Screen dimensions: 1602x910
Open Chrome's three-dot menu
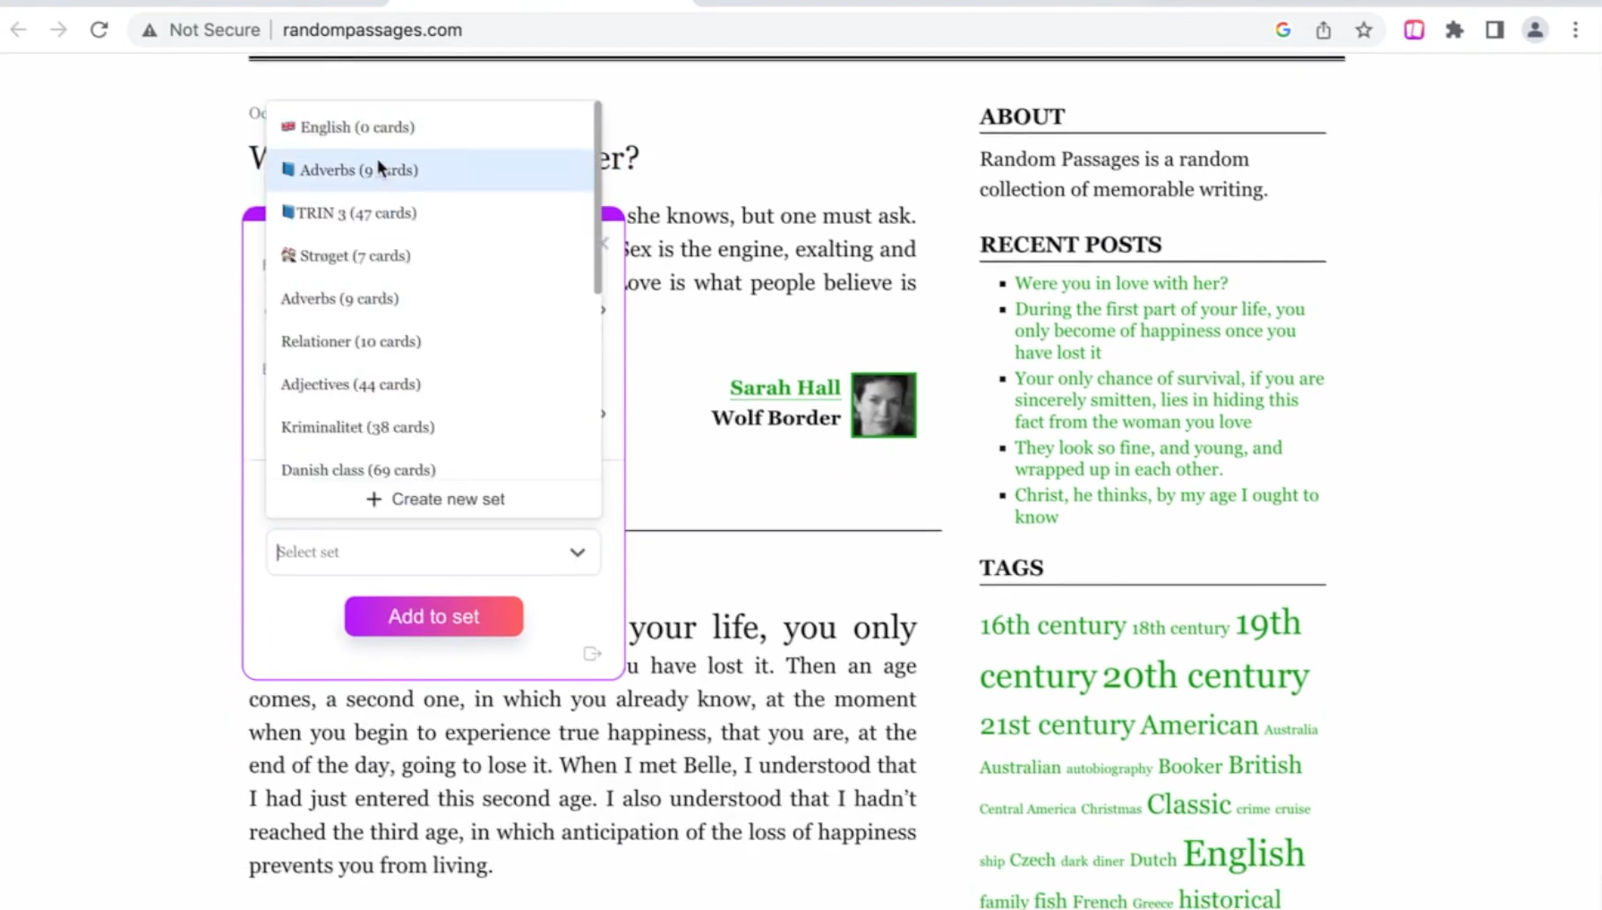pyautogui.click(x=1576, y=30)
